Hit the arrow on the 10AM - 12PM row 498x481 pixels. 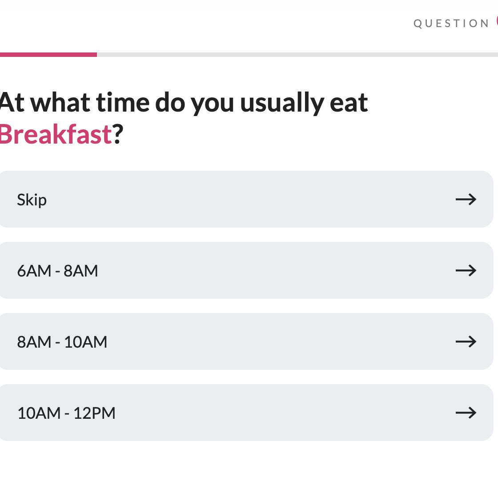[466, 413]
